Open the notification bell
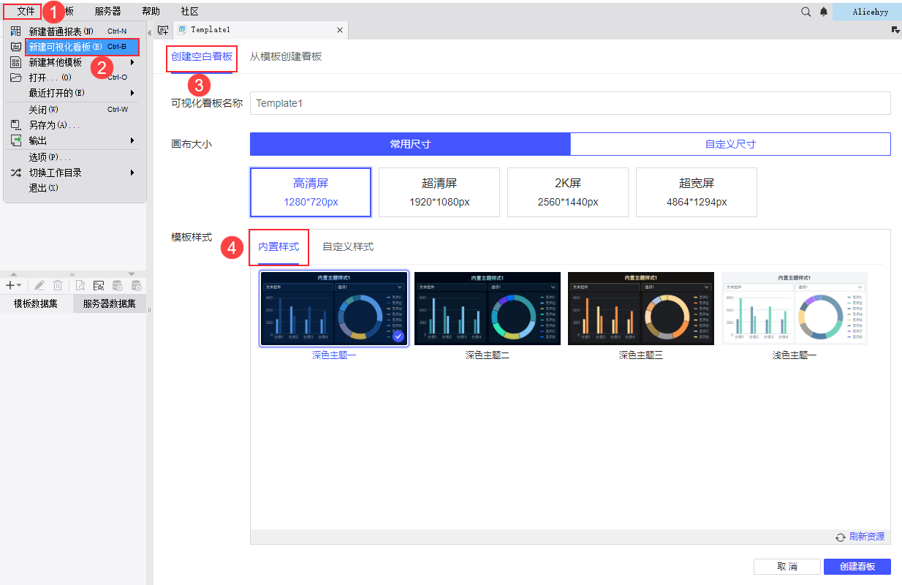Image resolution: width=902 pixels, height=585 pixels. pyautogui.click(x=824, y=12)
